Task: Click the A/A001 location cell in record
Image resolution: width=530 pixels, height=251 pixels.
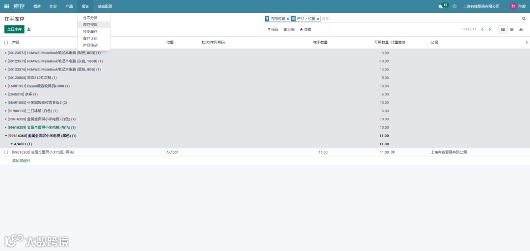Action: point(172,152)
